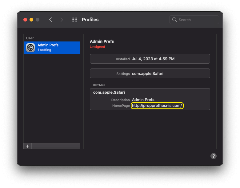This screenshot has height=188, width=240.
Task: Minimize the window with the yellow button
Action: tap(31, 20)
